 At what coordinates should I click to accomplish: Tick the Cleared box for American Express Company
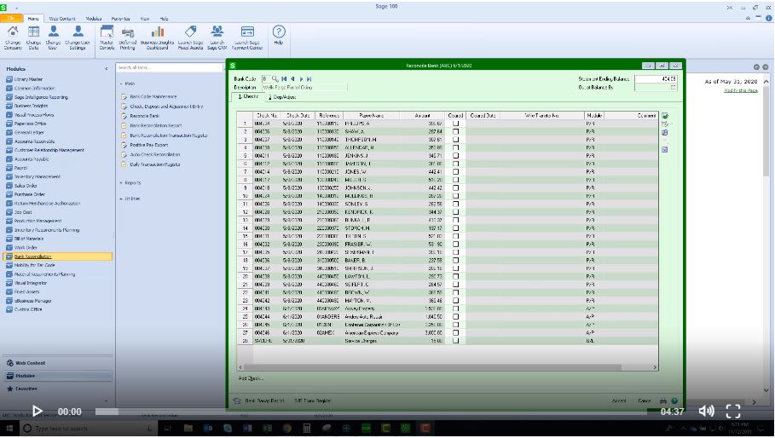(x=455, y=333)
